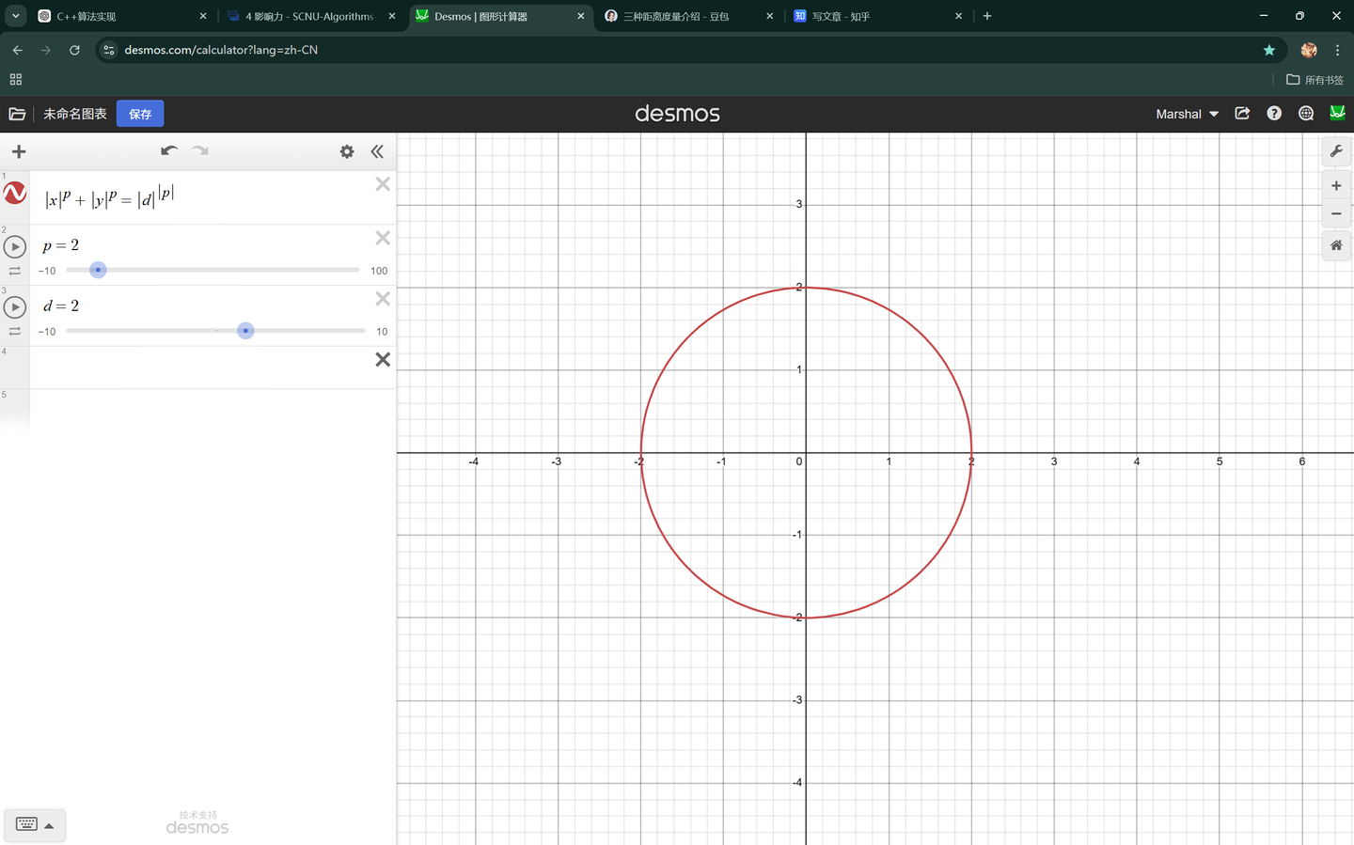Click the share graph icon

pos(1242,114)
